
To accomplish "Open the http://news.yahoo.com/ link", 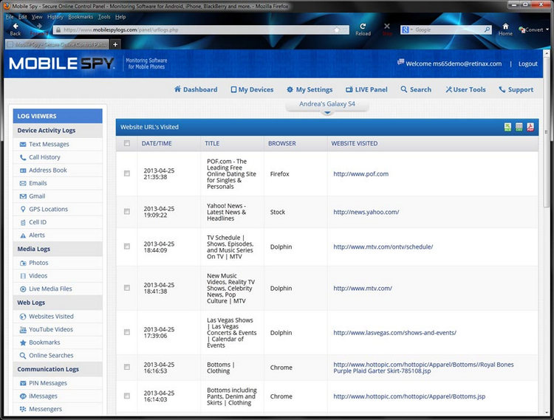I will click(366, 212).
